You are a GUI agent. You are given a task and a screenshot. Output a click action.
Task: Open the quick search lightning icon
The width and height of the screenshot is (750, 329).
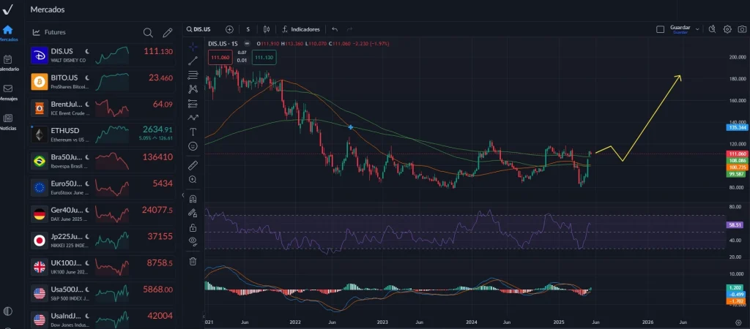[712, 29]
